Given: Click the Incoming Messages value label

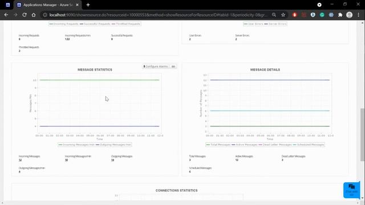Looking at the screenshot, I should (29, 156).
